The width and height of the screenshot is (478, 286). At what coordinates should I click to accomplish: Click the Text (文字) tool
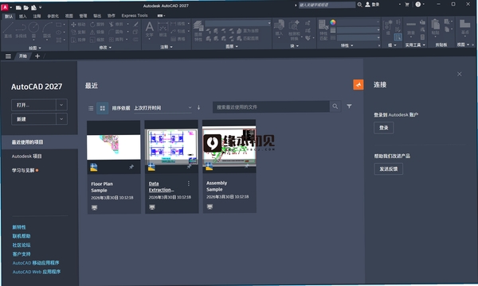coord(150,29)
